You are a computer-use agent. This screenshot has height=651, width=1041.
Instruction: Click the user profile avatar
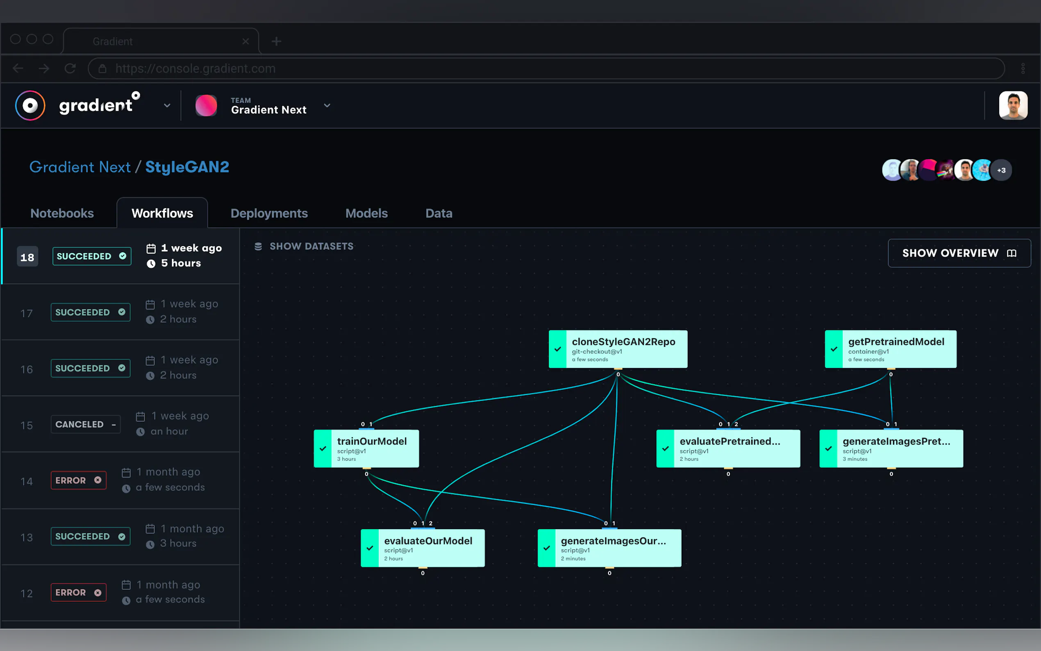pos(1013,105)
